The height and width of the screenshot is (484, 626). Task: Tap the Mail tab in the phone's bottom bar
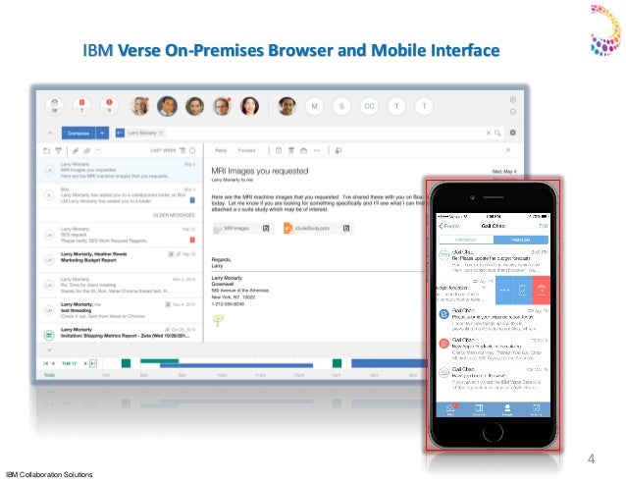(x=450, y=409)
